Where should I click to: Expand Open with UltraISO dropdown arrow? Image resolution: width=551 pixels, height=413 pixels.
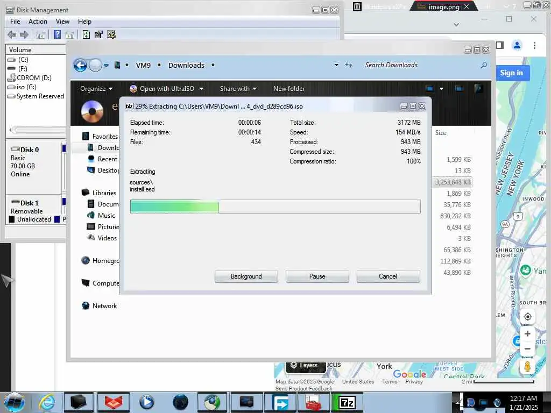[x=201, y=89]
